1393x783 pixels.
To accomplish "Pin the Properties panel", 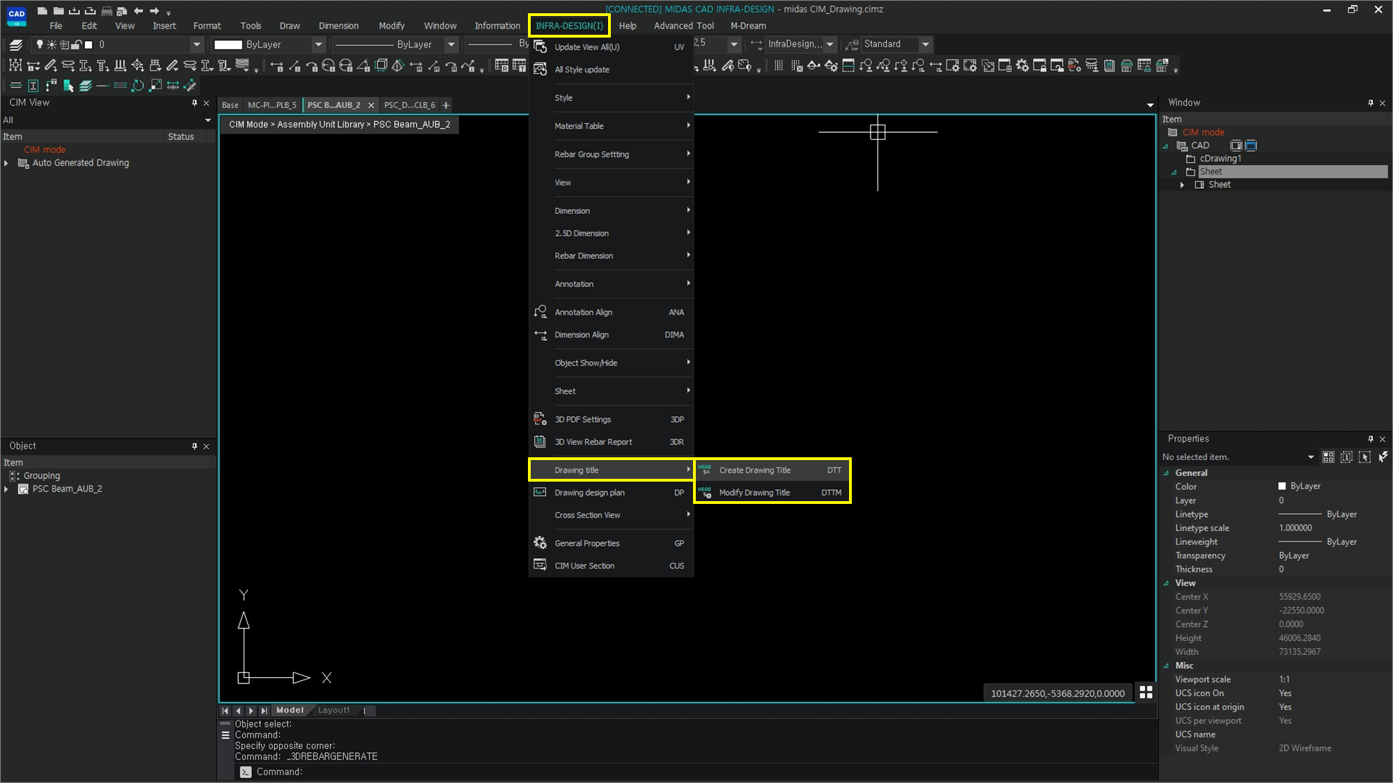I will (x=1371, y=439).
